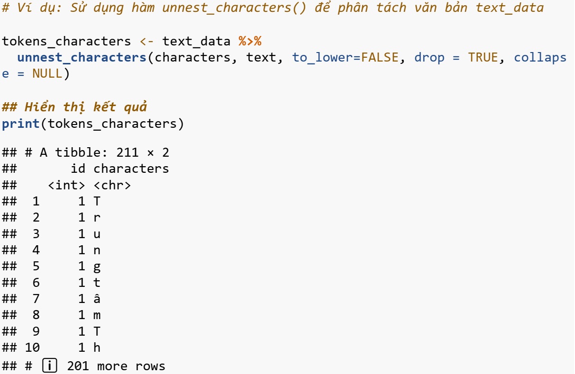Click the "â" character in row 7
Screen dimensions: 575x374
tap(97, 299)
